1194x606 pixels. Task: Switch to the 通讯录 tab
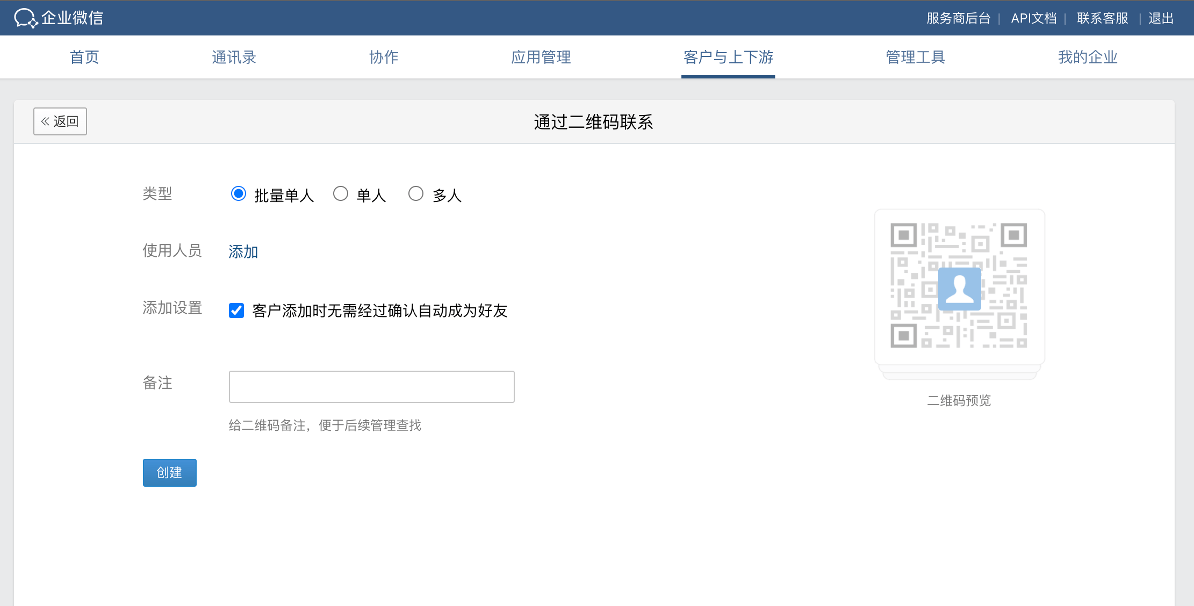234,57
